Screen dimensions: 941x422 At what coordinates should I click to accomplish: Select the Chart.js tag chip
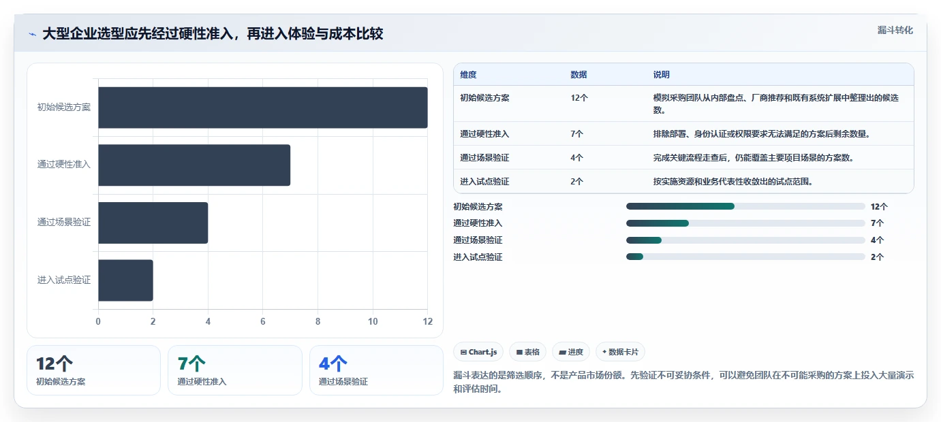coord(478,352)
